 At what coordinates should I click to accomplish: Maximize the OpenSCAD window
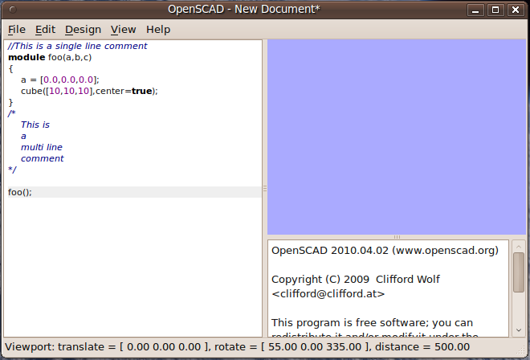pos(495,10)
